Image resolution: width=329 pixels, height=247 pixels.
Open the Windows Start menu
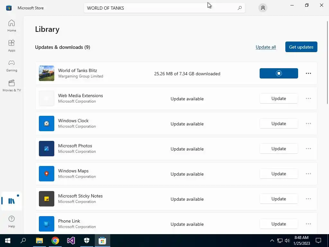[8, 241]
